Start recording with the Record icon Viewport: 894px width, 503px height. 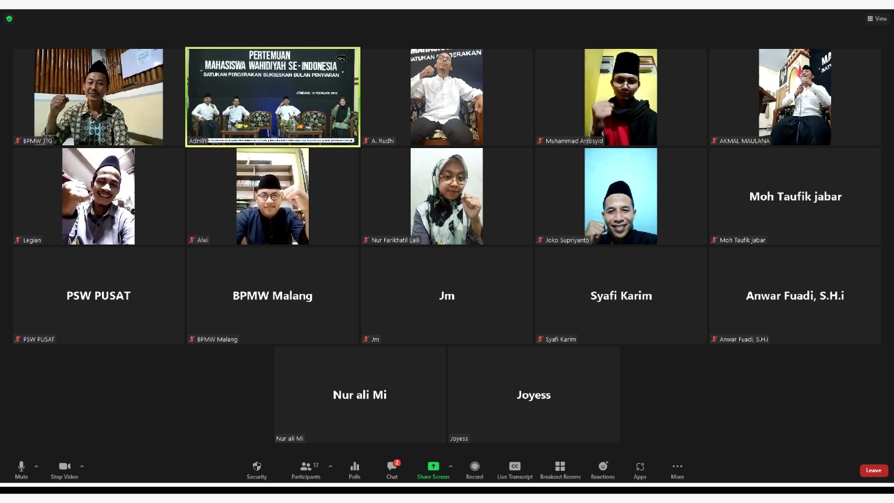(474, 469)
